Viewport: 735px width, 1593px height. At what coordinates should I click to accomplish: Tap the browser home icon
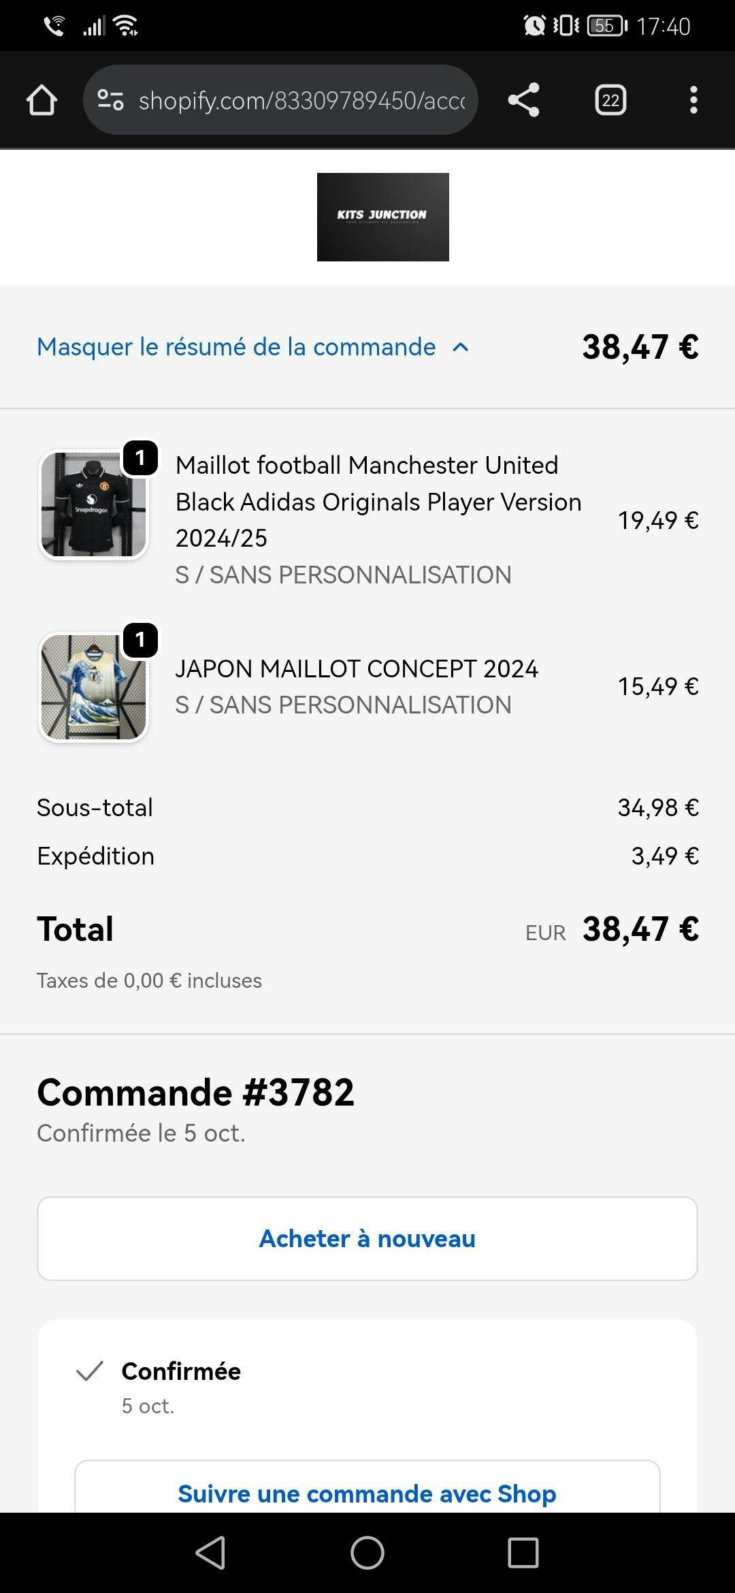pos(42,100)
